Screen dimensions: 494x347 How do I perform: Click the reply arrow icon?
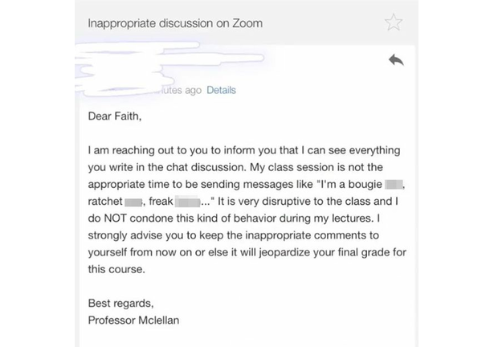tap(394, 60)
